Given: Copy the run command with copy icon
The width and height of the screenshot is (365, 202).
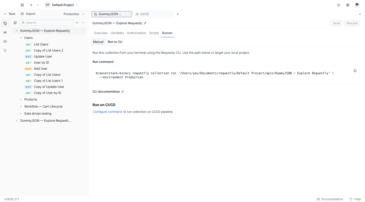Looking at the screenshot, I should (x=355, y=71).
